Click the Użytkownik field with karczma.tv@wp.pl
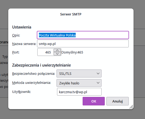This screenshot has height=119, width=145. (x=79, y=92)
